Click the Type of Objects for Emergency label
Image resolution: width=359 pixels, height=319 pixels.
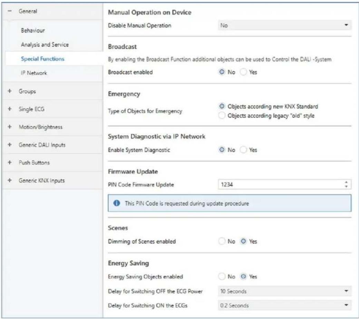[145, 111]
